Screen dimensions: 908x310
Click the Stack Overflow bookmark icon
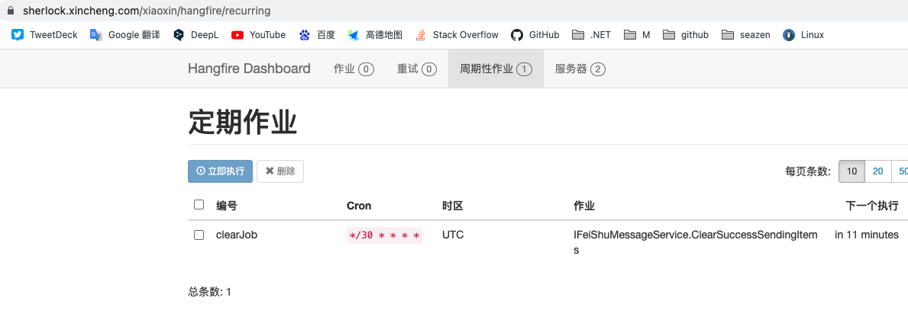click(x=421, y=34)
